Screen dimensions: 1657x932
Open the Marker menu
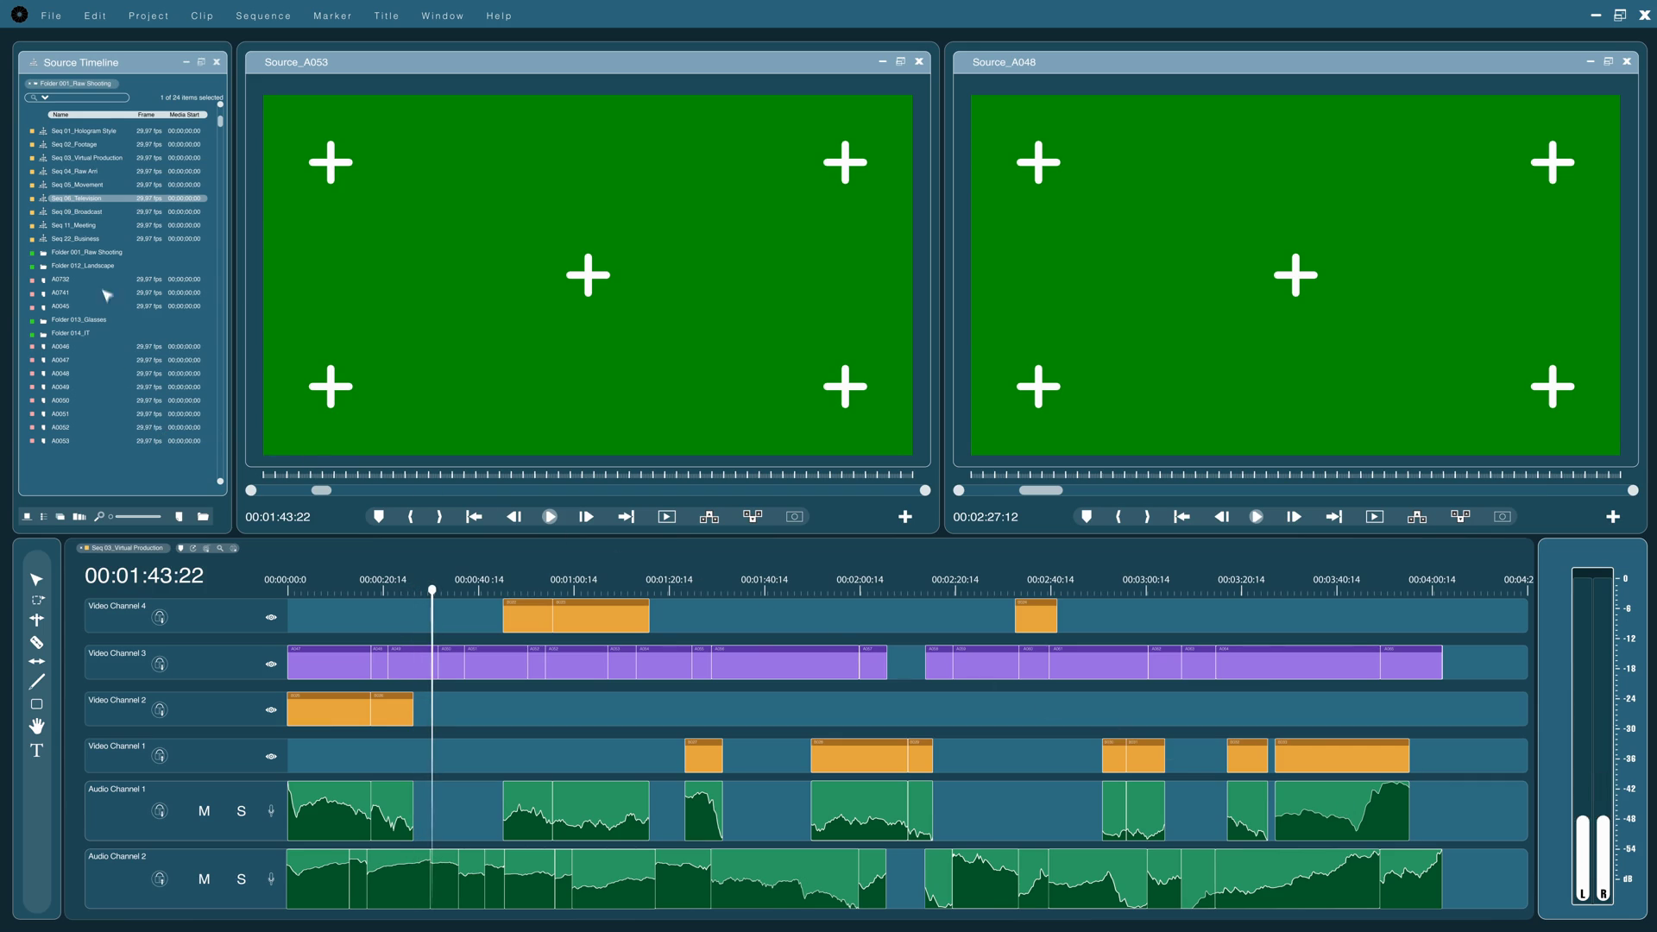332,16
